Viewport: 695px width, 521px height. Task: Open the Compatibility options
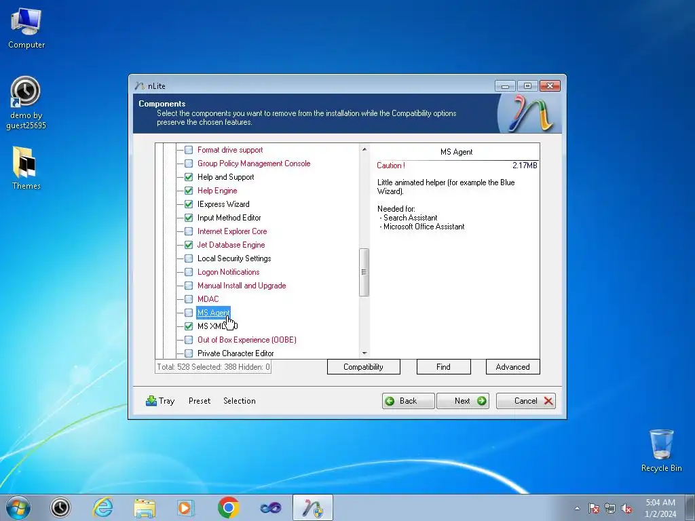[x=364, y=367]
